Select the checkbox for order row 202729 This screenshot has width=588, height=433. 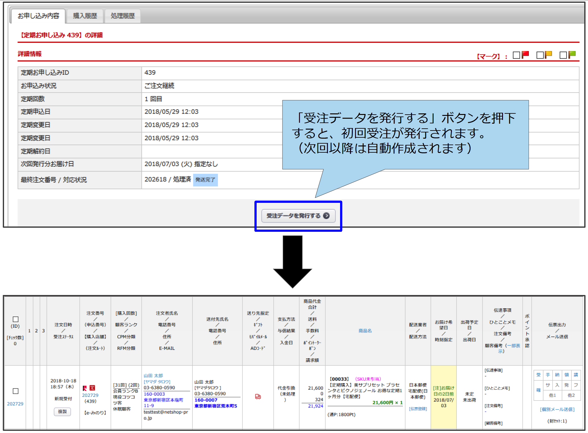coord(16,391)
